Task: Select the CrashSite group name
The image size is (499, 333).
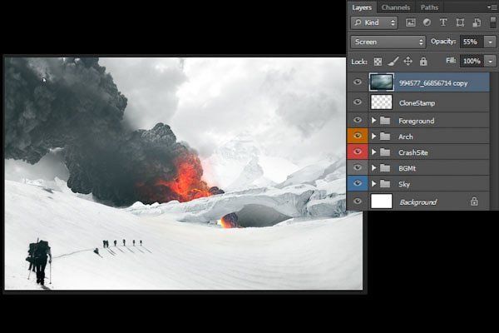Action: click(413, 152)
